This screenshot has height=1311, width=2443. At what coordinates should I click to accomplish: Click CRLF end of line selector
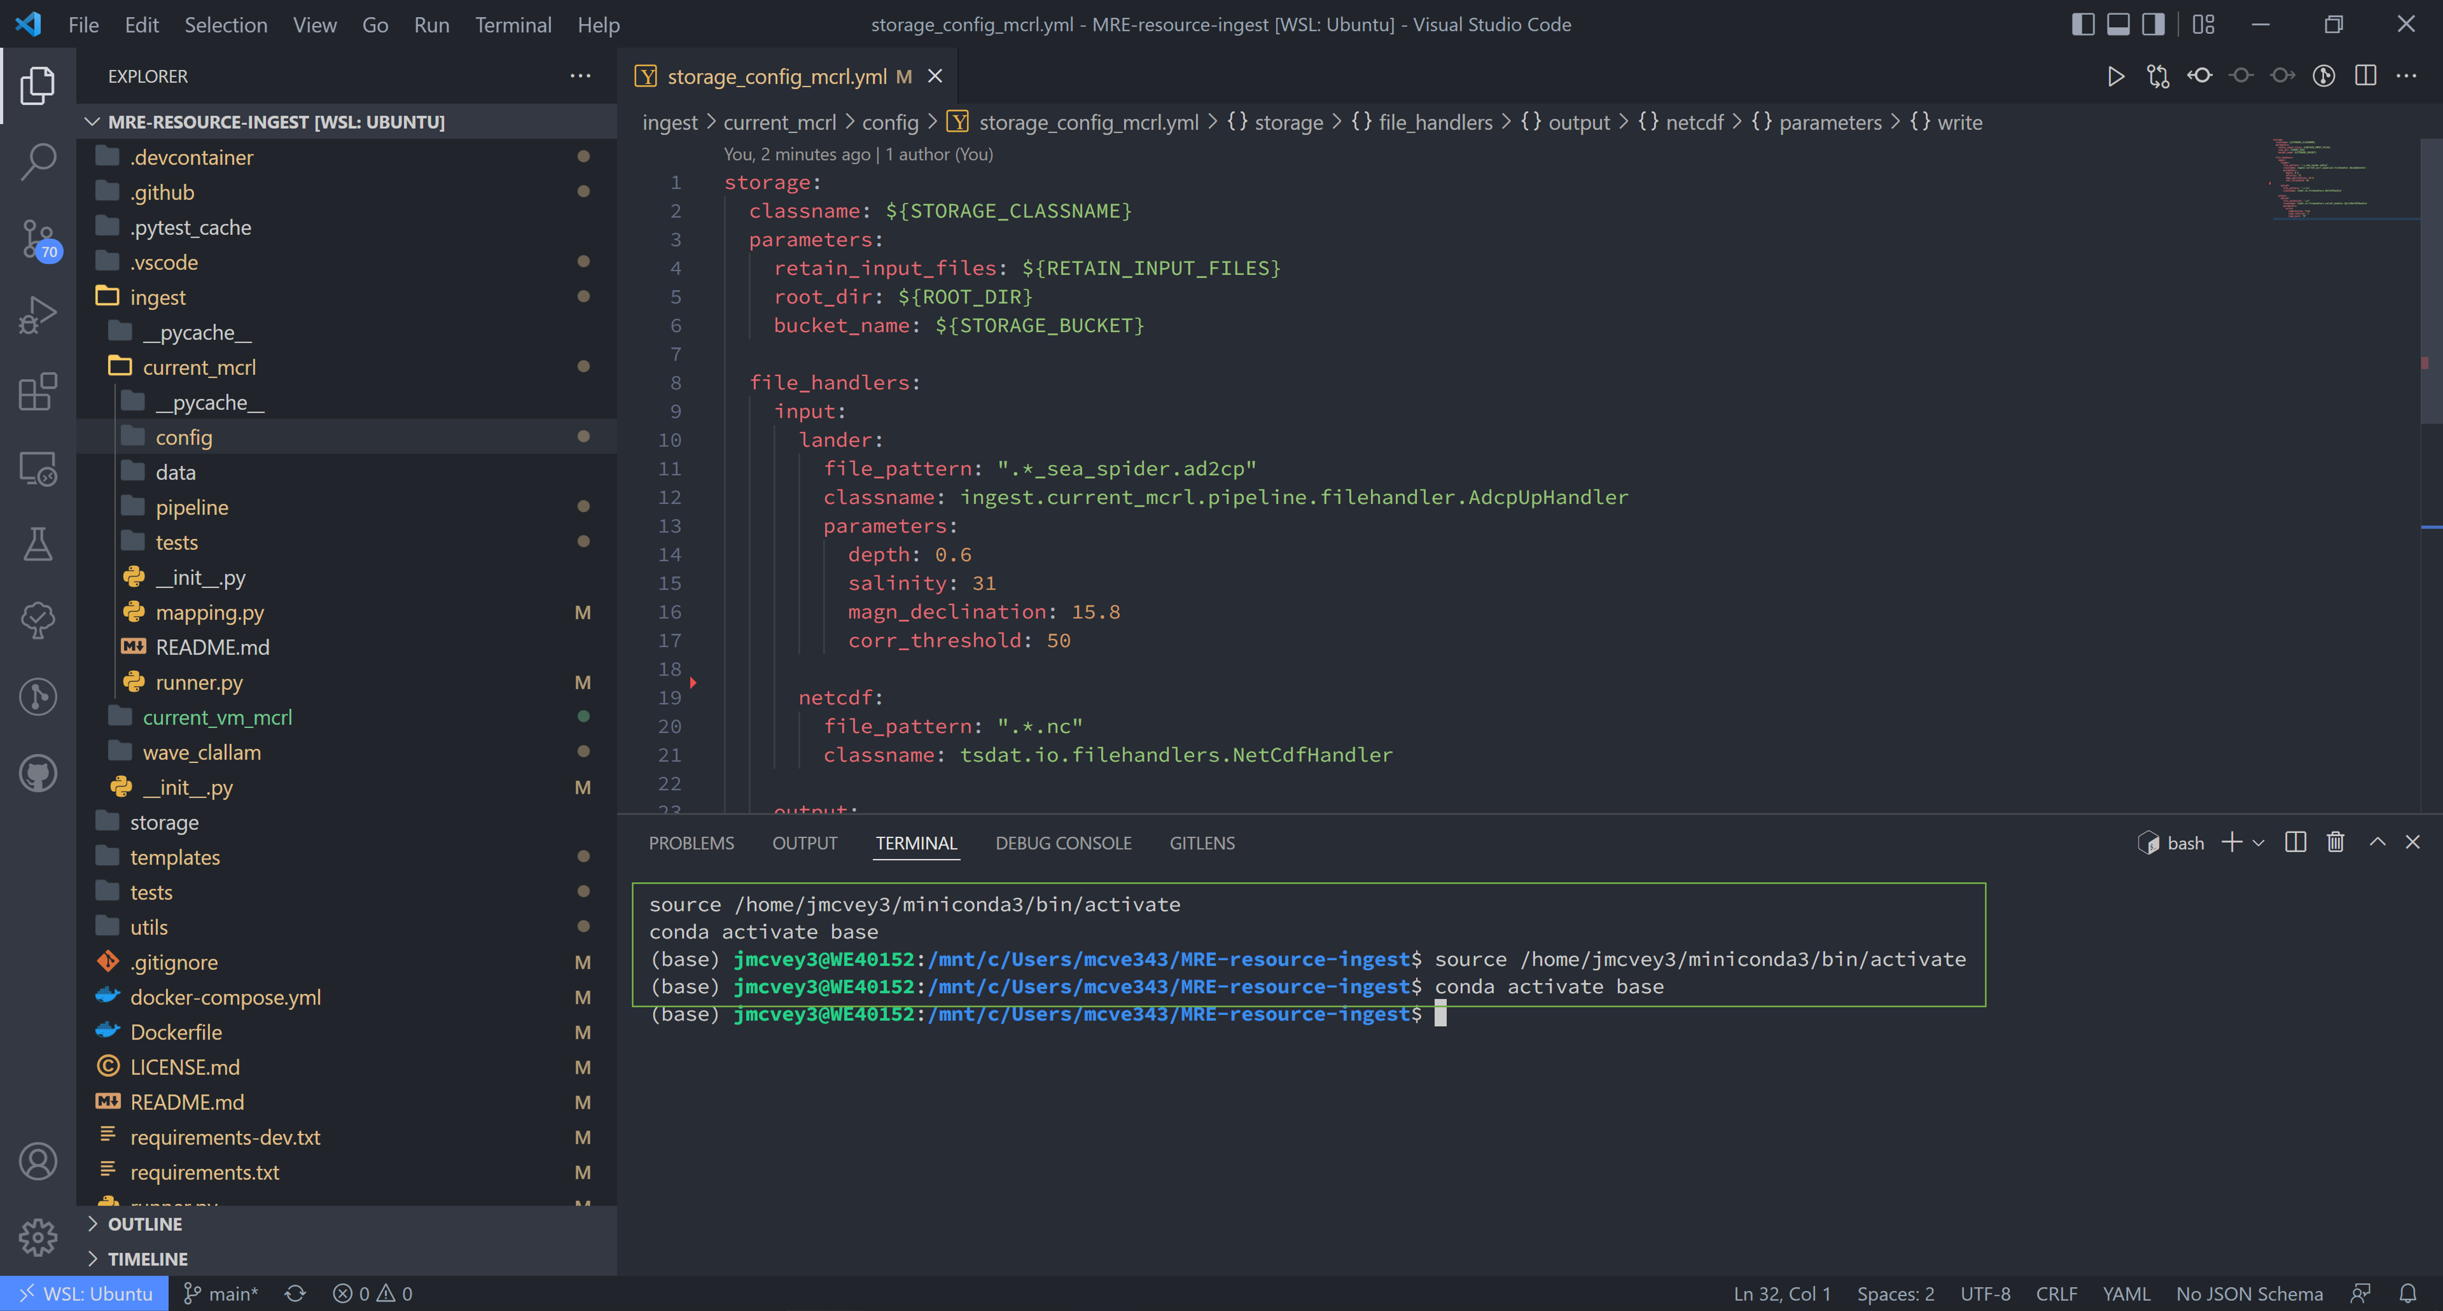[2056, 1294]
